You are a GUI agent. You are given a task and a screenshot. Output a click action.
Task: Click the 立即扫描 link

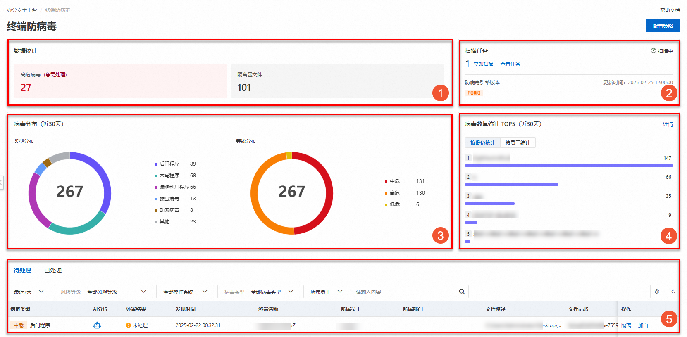coord(483,64)
